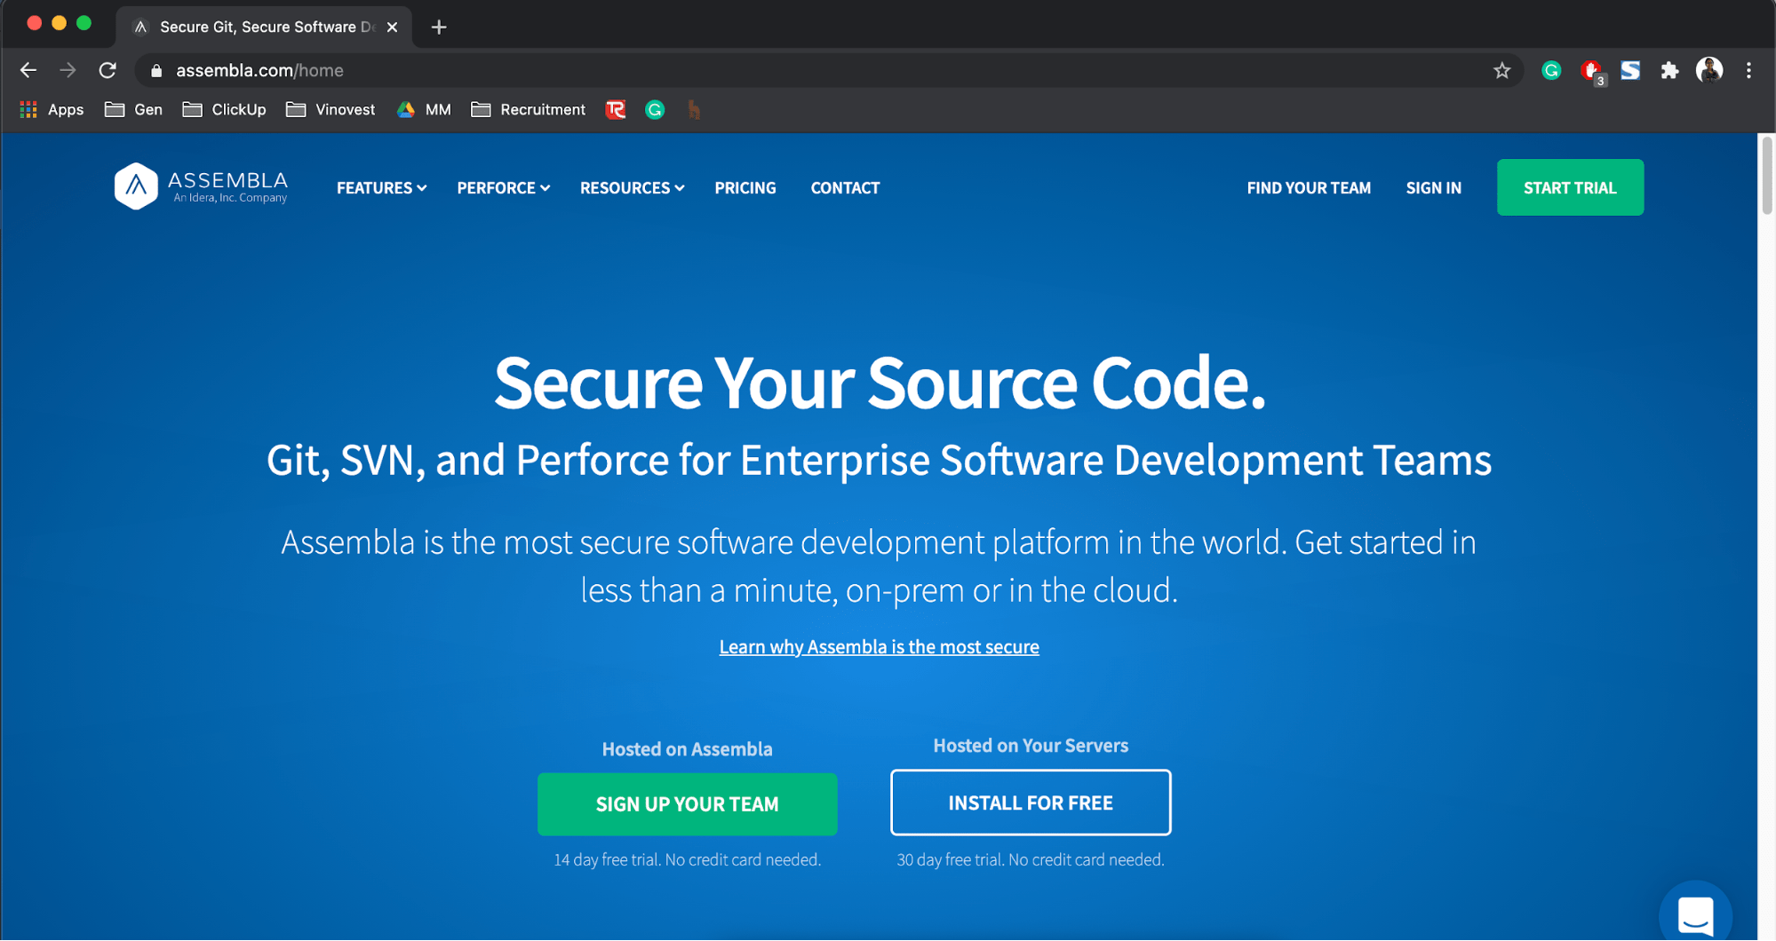The width and height of the screenshot is (1776, 941).
Task: View site security lock info
Action: (156, 70)
